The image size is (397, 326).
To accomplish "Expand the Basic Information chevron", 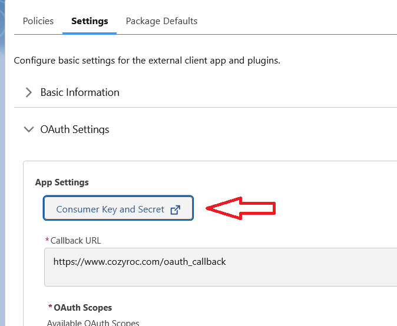I will [28, 92].
